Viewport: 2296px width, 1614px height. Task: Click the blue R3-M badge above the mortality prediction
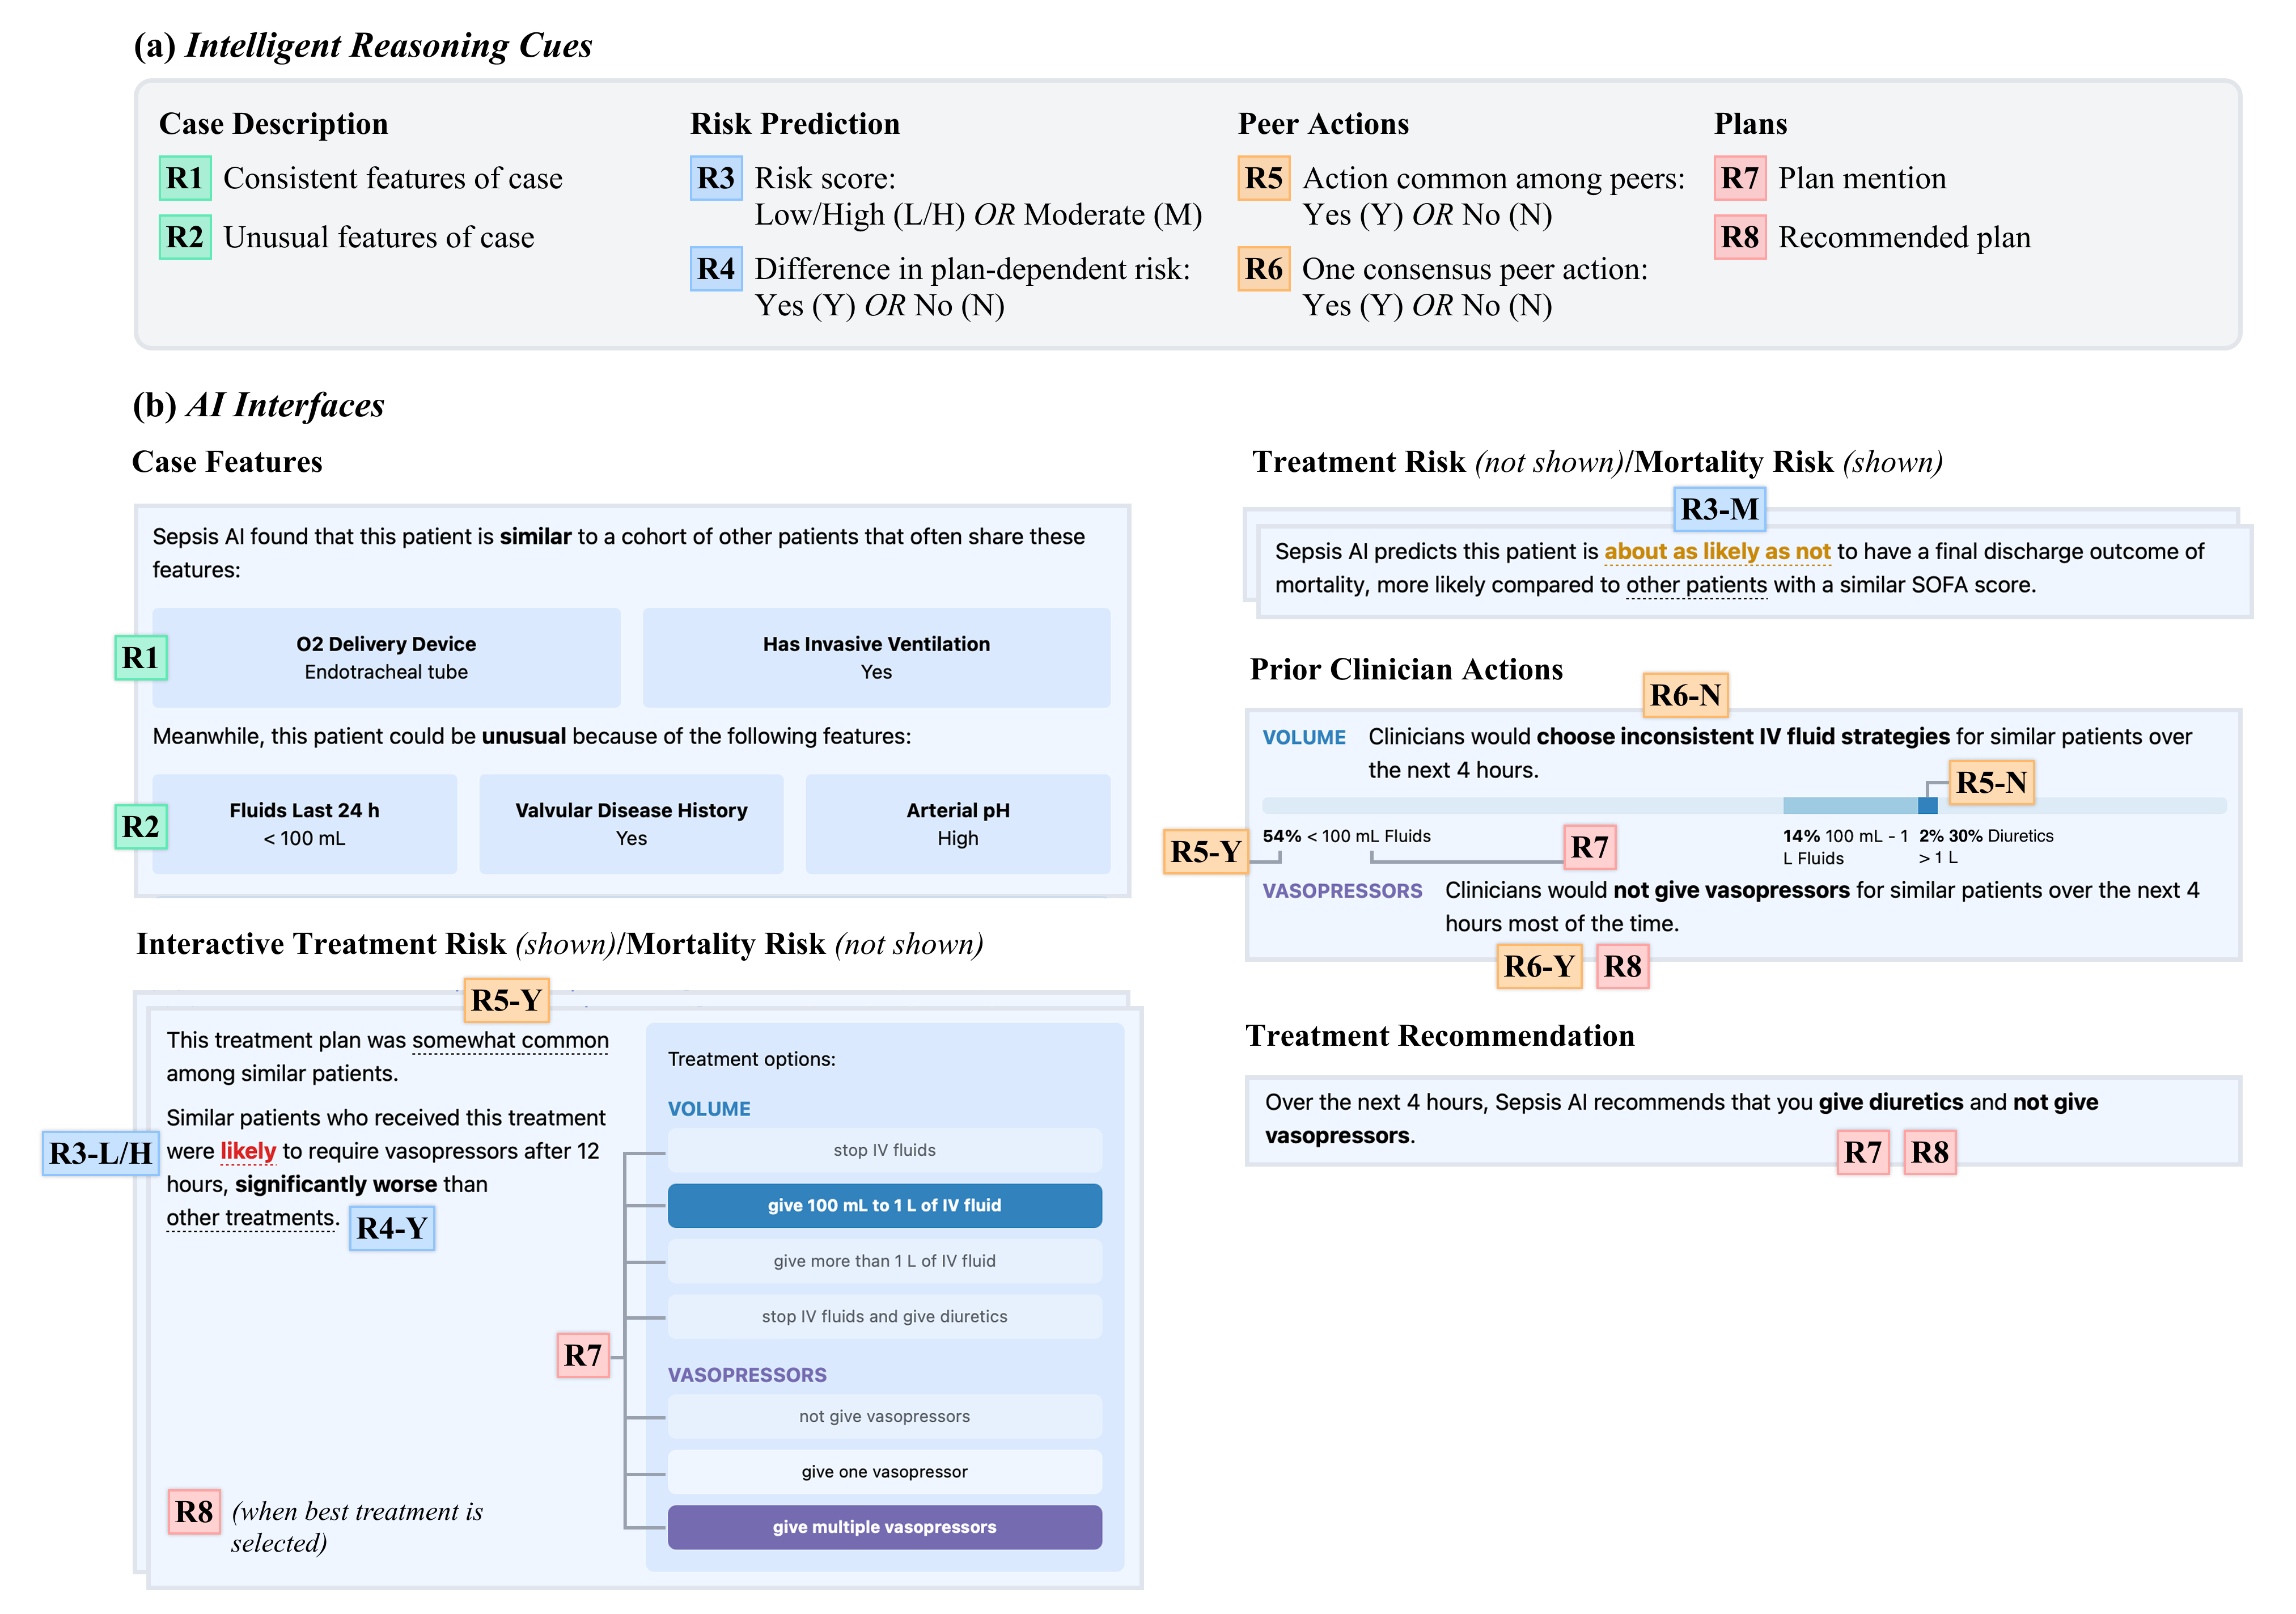click(1719, 509)
